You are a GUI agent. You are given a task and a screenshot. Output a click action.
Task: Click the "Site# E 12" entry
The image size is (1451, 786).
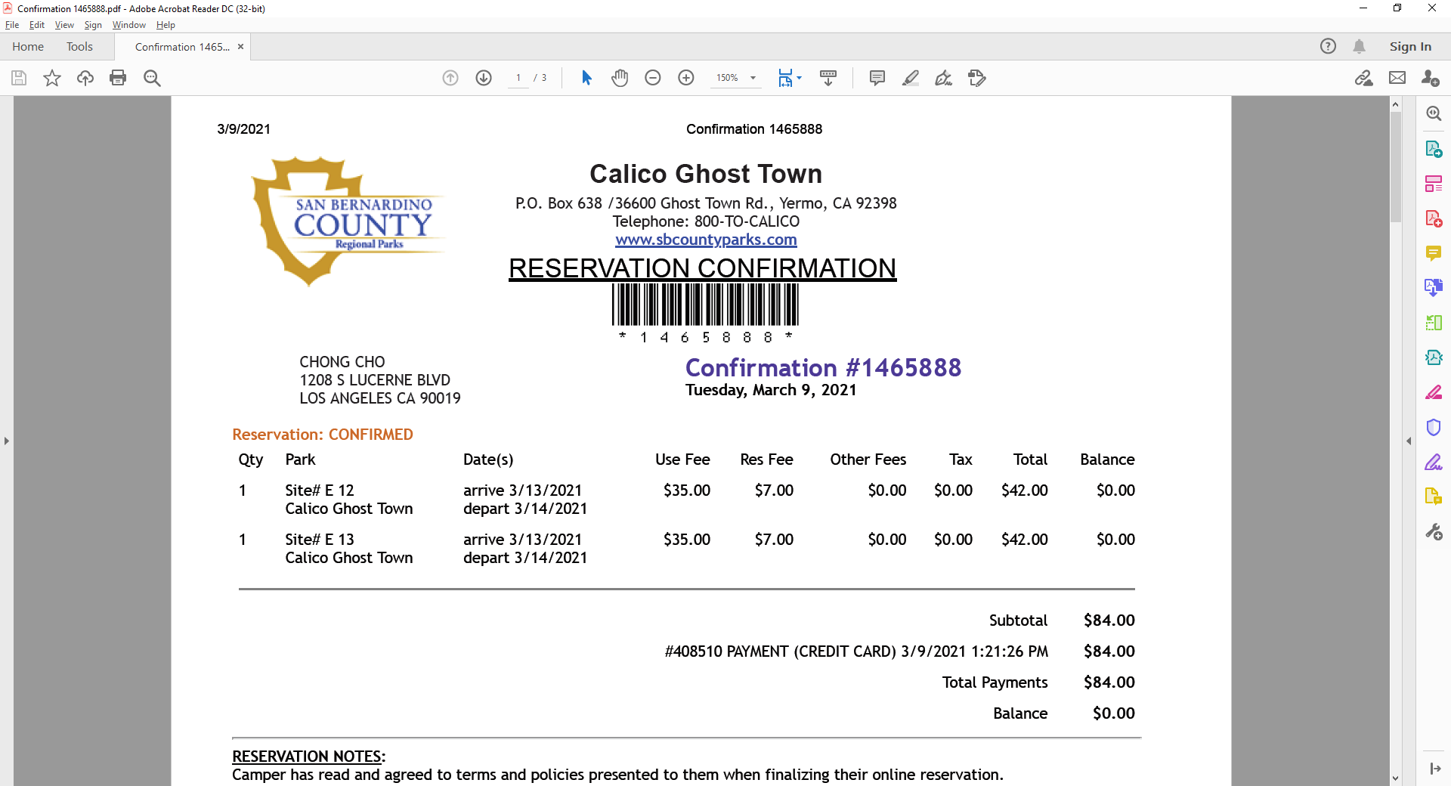pyautogui.click(x=319, y=490)
